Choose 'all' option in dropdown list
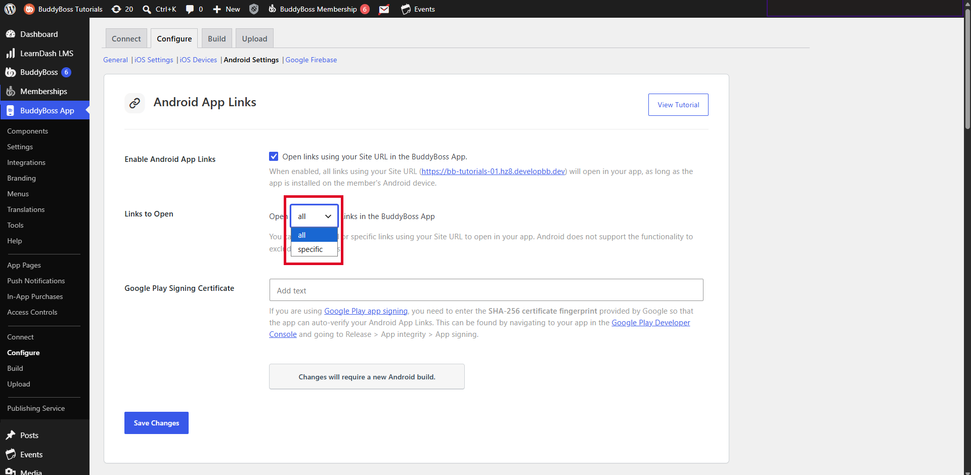971x475 pixels. tap(314, 235)
